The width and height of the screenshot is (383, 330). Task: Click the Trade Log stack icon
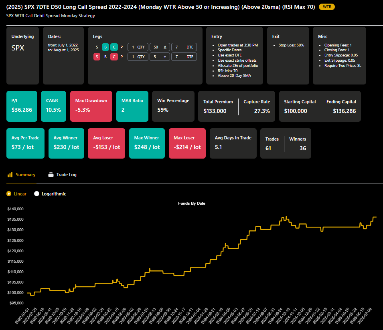(51, 175)
